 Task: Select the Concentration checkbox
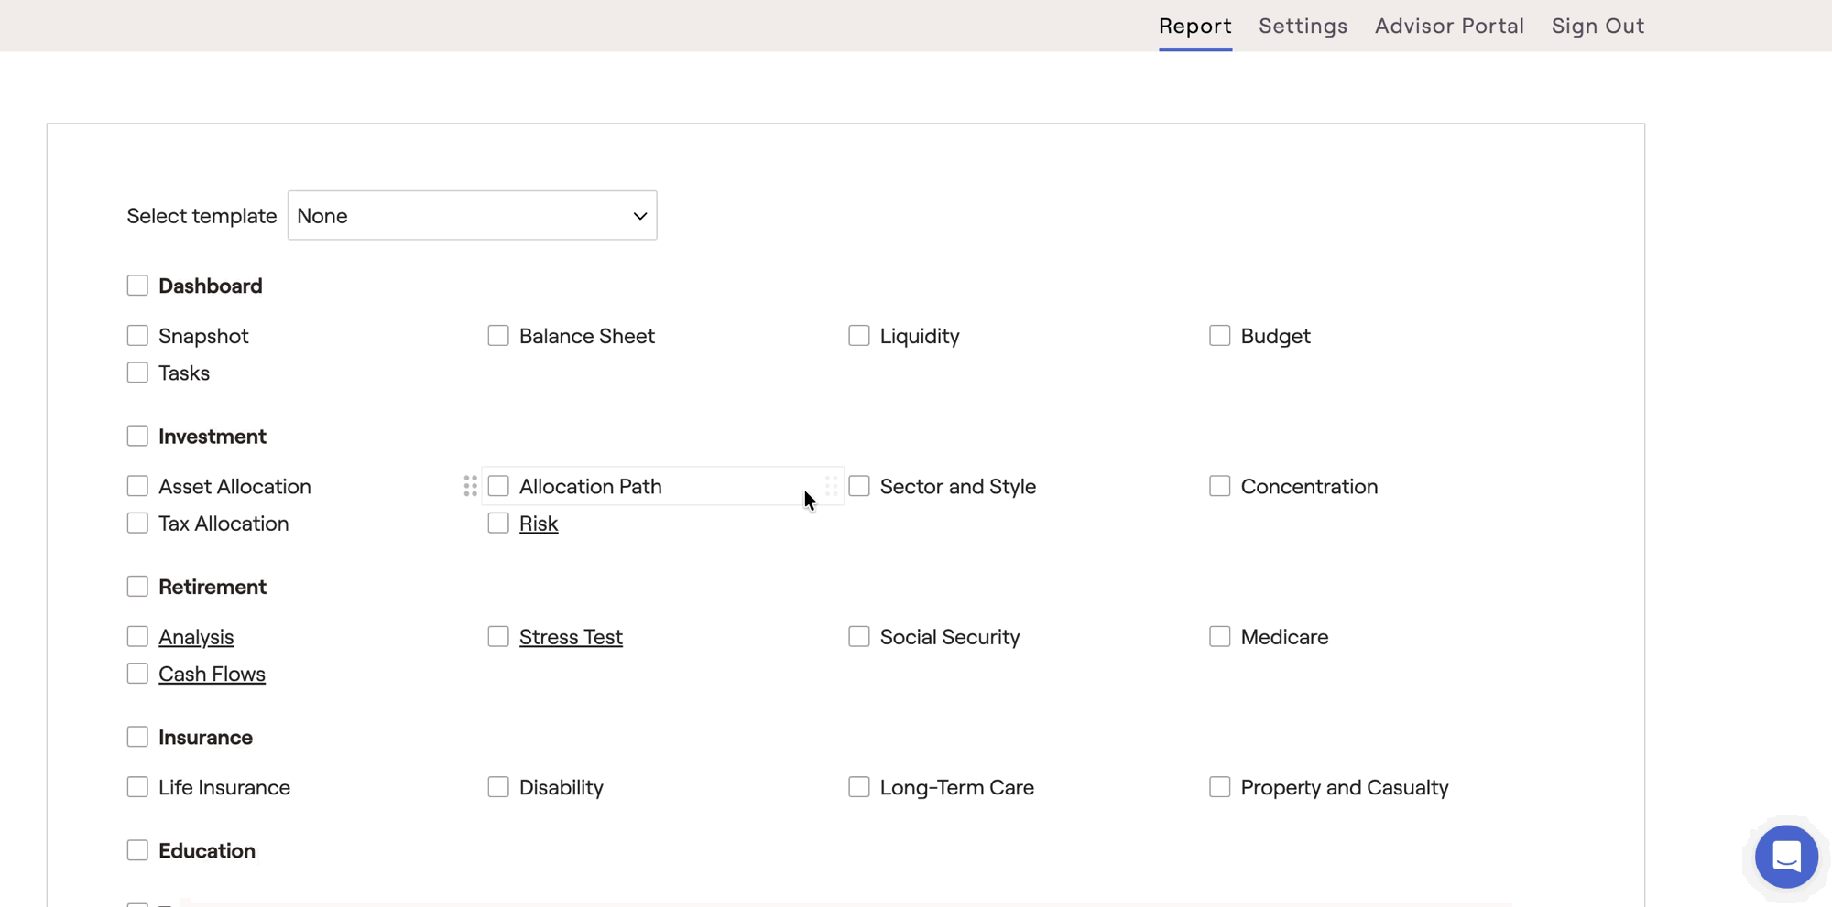(1219, 486)
